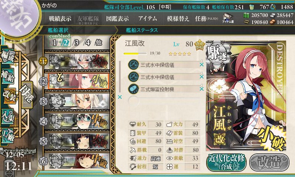Return to 母港 home port icon
The height and width of the screenshot is (177, 295).
pos(27,95)
